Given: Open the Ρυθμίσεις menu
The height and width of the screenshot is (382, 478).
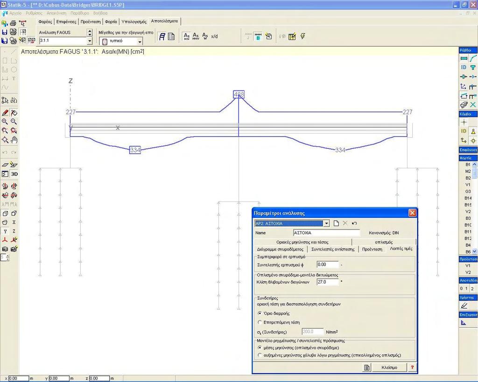Looking at the screenshot, I should tap(34, 13).
